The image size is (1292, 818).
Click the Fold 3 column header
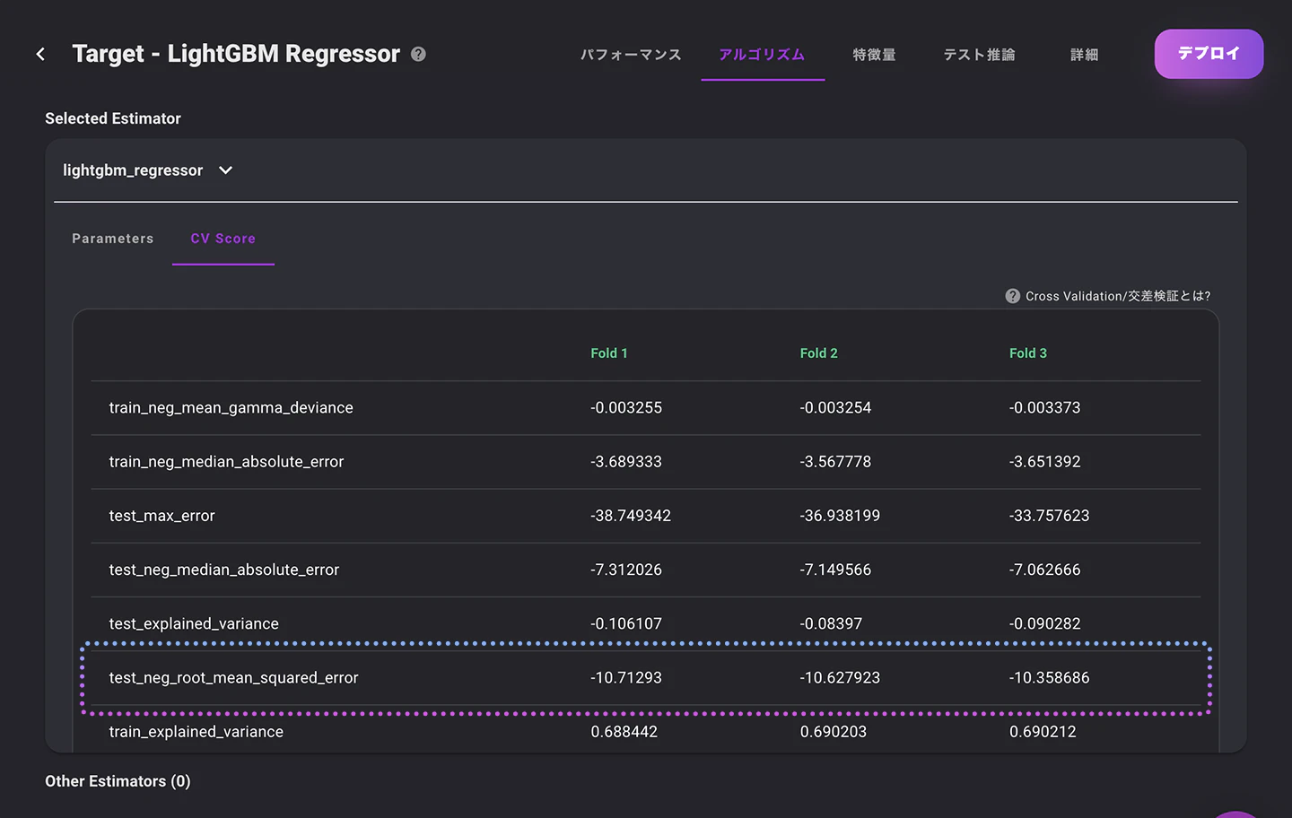(1028, 353)
